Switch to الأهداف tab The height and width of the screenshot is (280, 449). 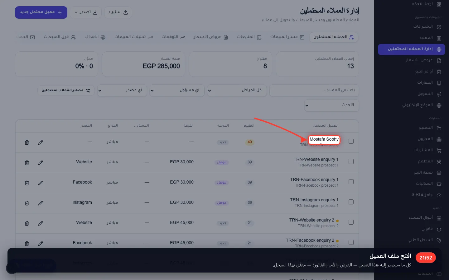(95, 37)
